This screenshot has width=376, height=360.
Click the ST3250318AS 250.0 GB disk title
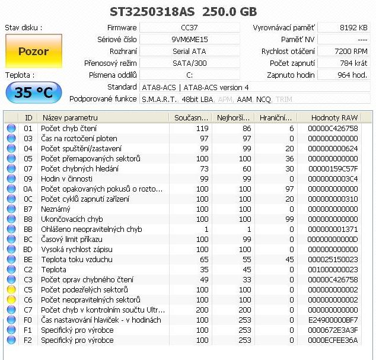point(183,12)
